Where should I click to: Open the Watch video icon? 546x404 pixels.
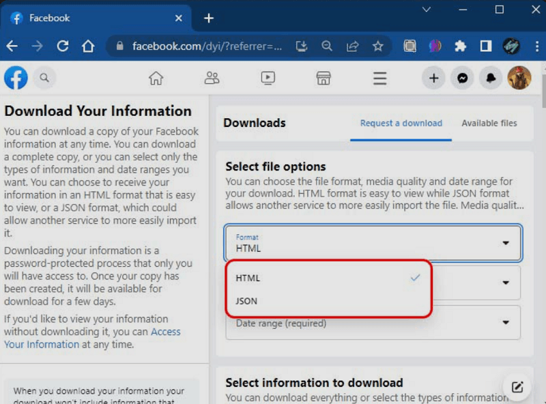point(268,78)
